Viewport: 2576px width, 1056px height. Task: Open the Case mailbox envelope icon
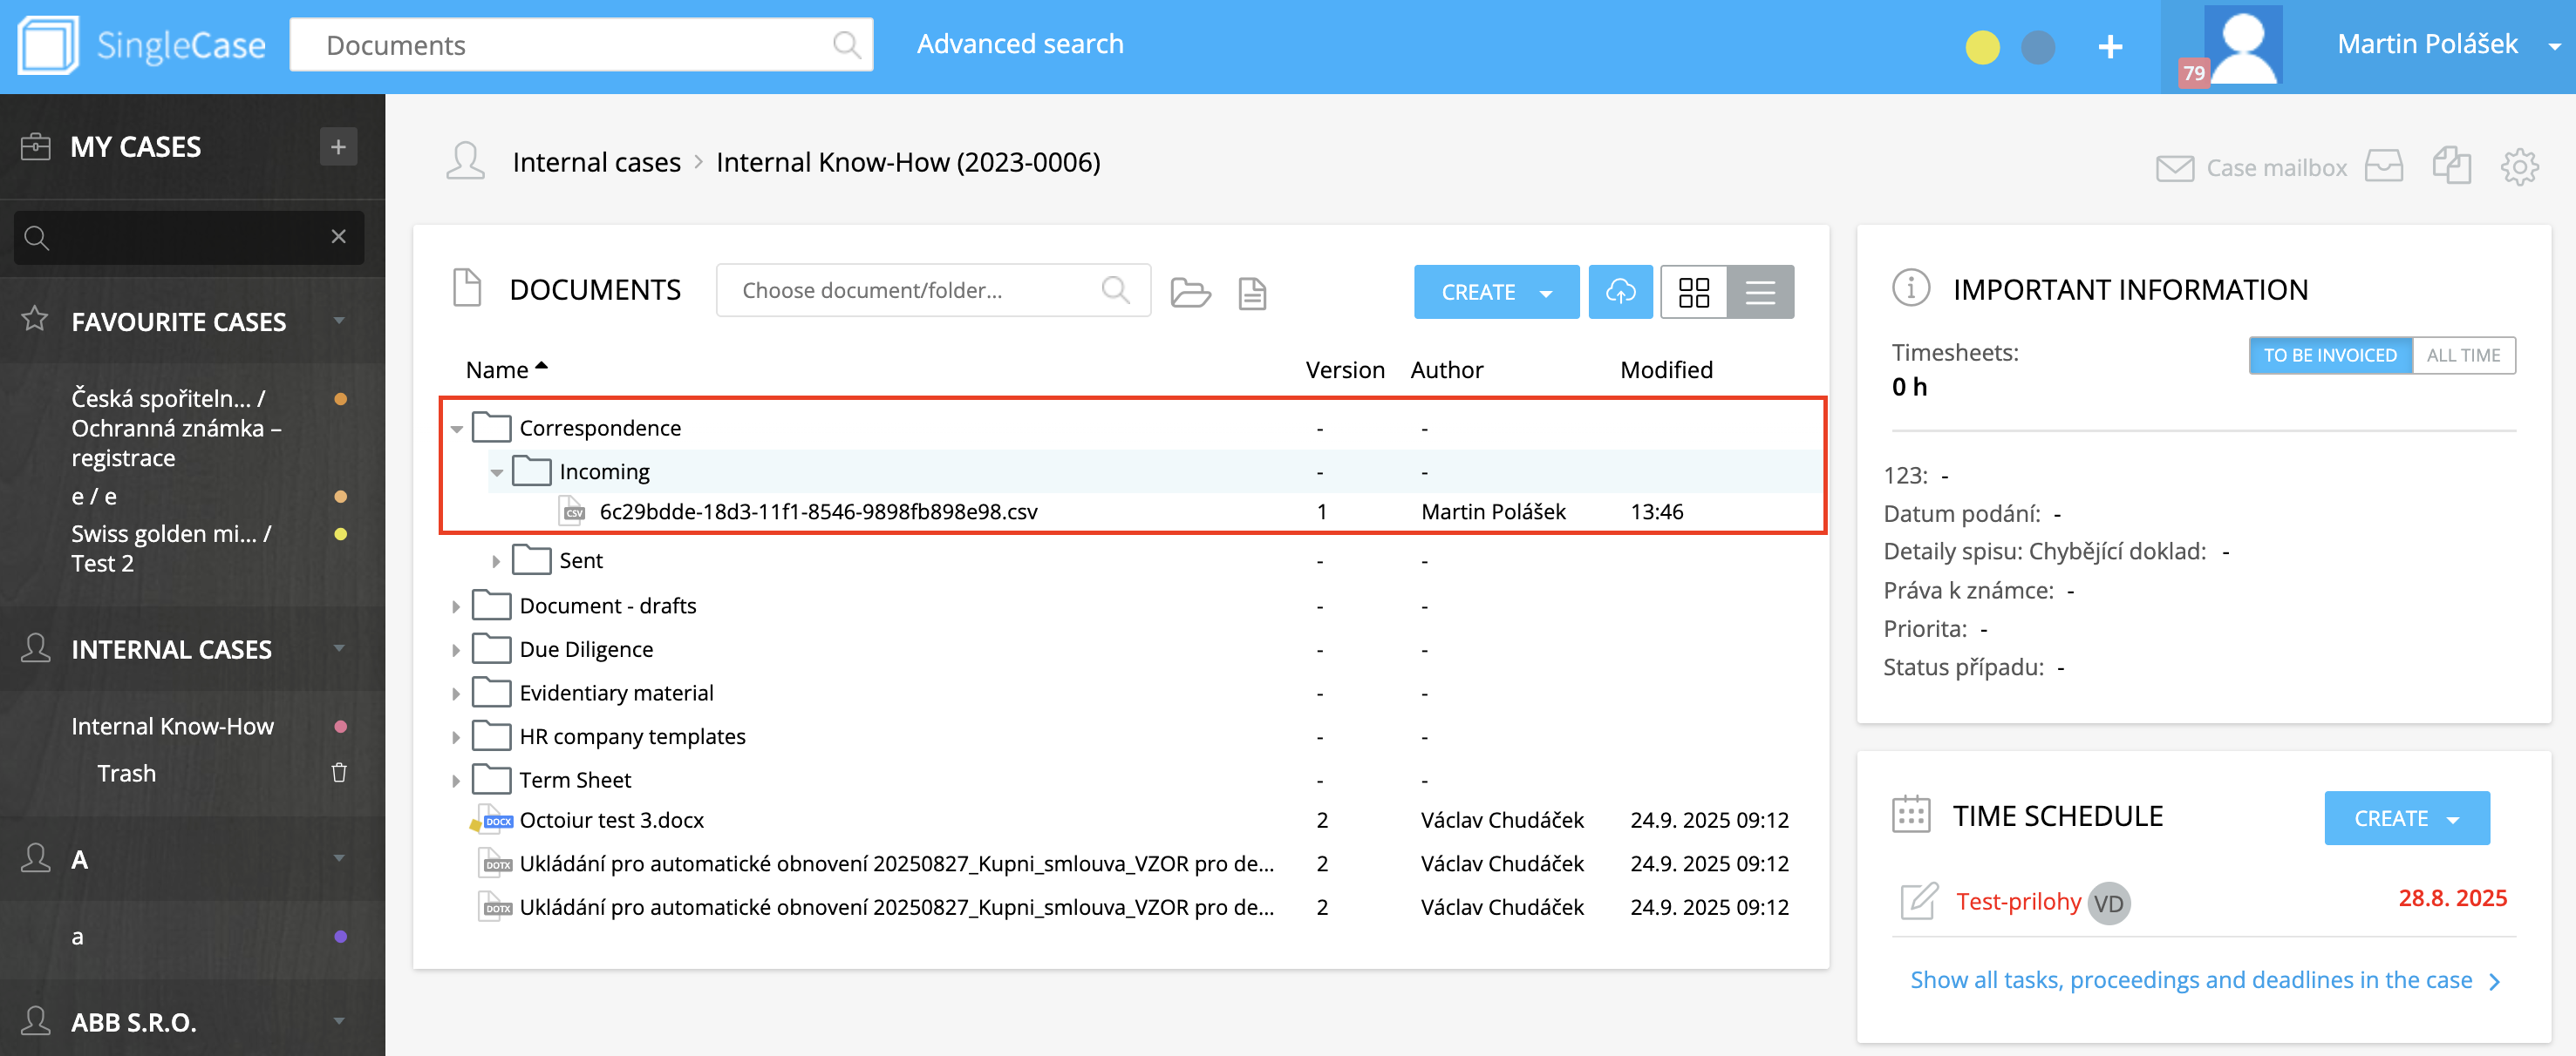click(x=2174, y=168)
